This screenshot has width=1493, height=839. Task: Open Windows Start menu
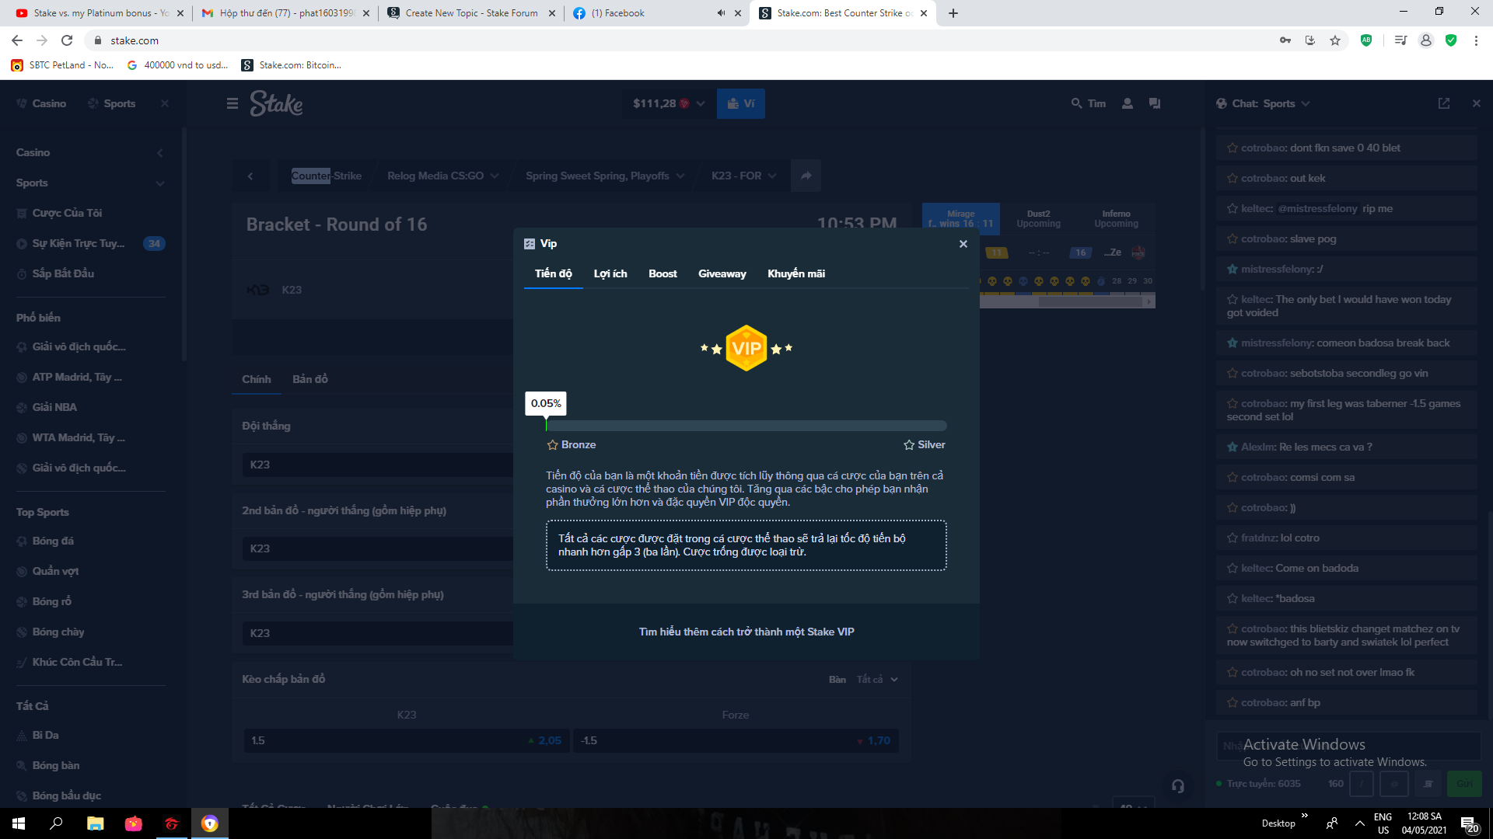tap(19, 823)
